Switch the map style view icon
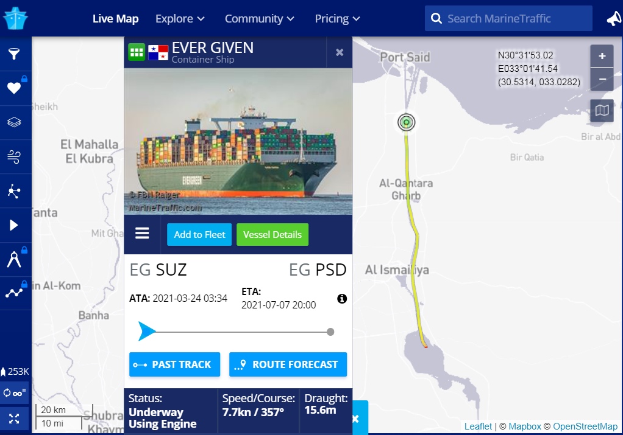Image resolution: width=623 pixels, height=435 pixels. [602, 111]
